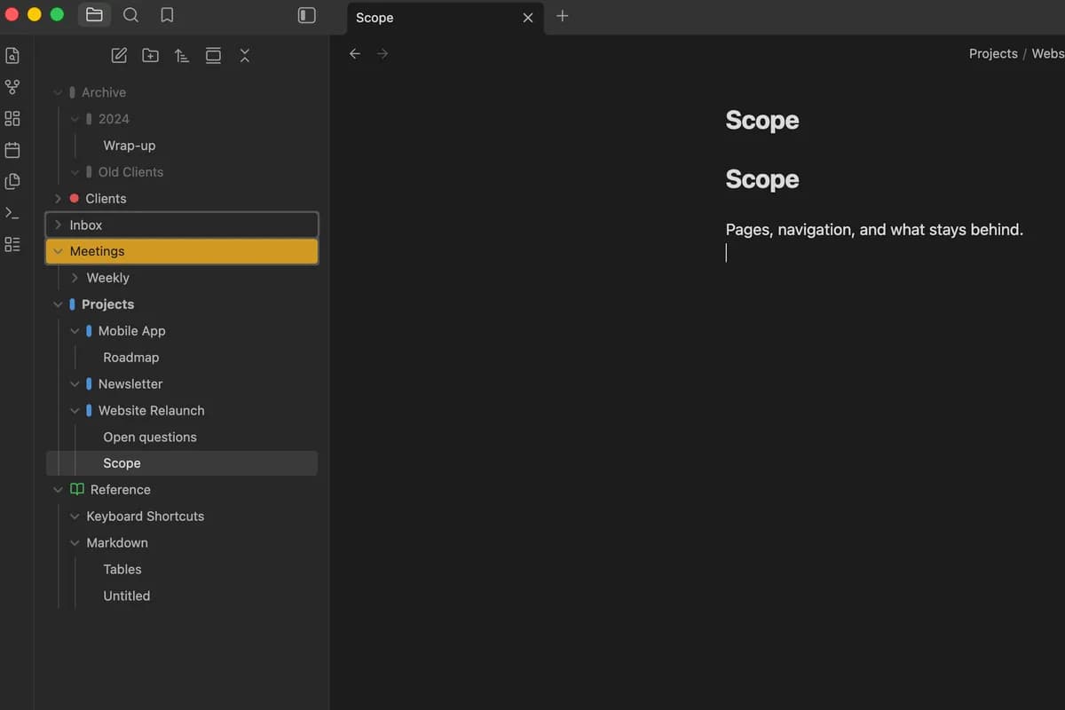Collapse the Meetings folder chevron

pos(59,252)
